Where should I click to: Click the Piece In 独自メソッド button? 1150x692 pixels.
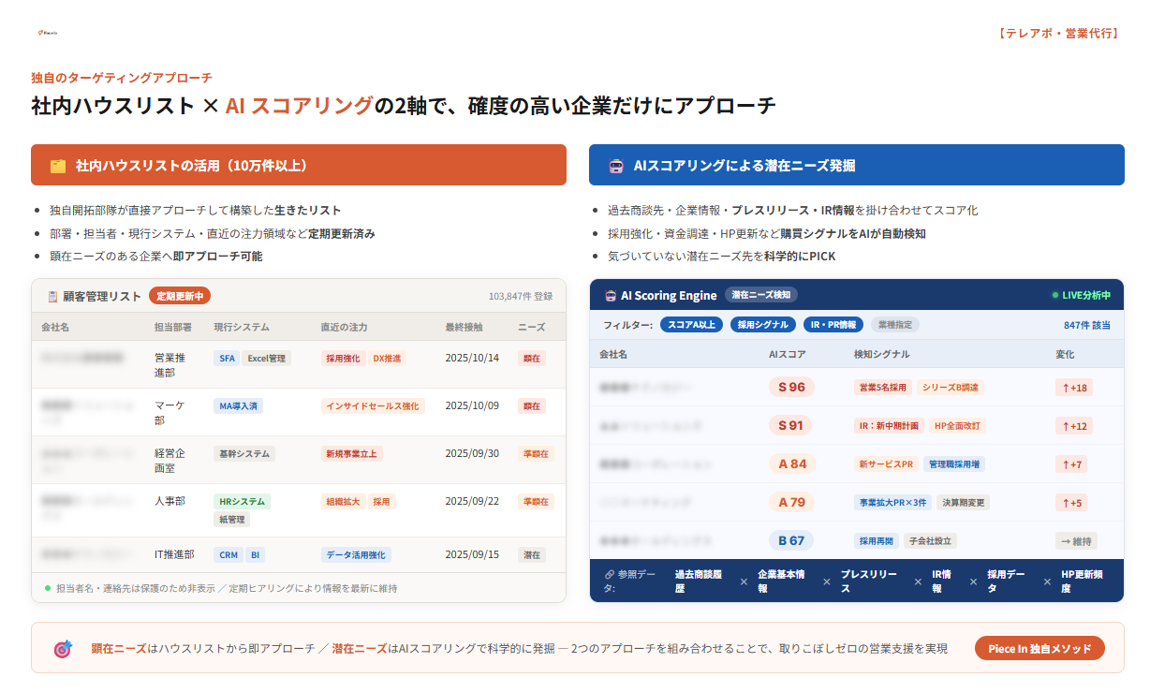pos(1039,647)
